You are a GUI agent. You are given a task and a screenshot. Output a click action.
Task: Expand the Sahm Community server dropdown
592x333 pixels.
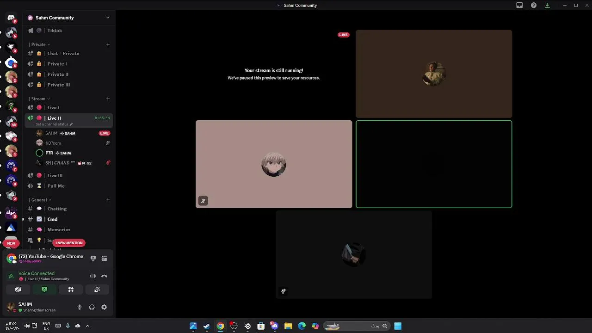(x=108, y=18)
